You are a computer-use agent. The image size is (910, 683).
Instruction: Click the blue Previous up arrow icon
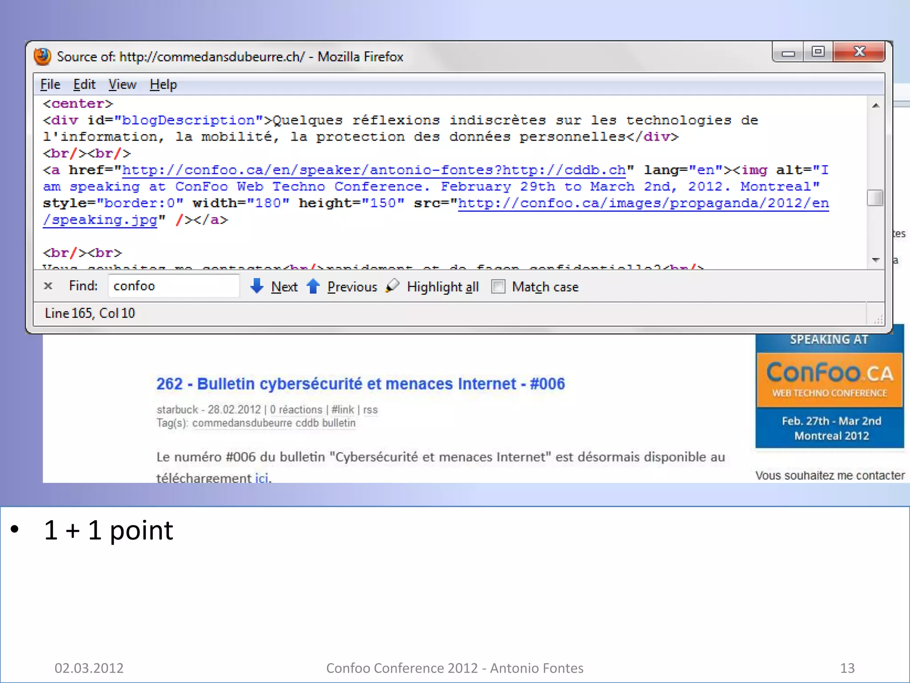(x=313, y=286)
